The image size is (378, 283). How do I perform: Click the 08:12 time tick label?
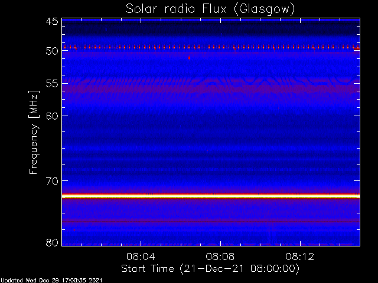coord(299,256)
